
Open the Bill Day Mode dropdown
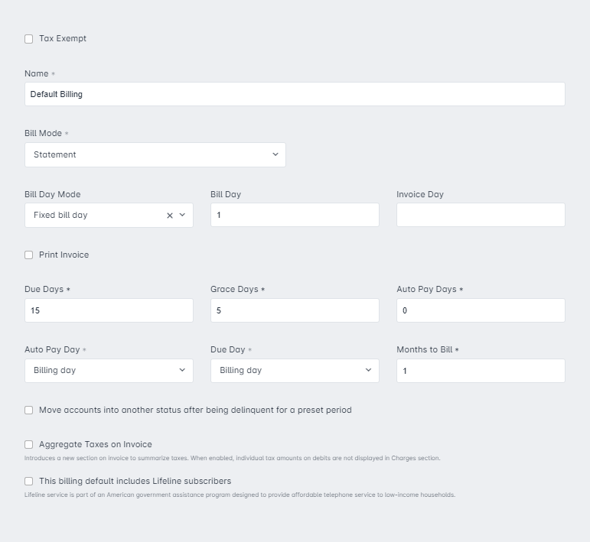[x=109, y=216]
